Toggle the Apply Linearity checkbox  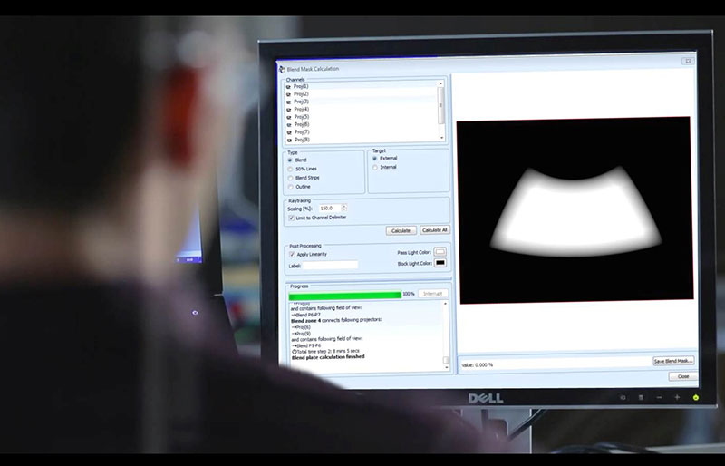pos(292,255)
